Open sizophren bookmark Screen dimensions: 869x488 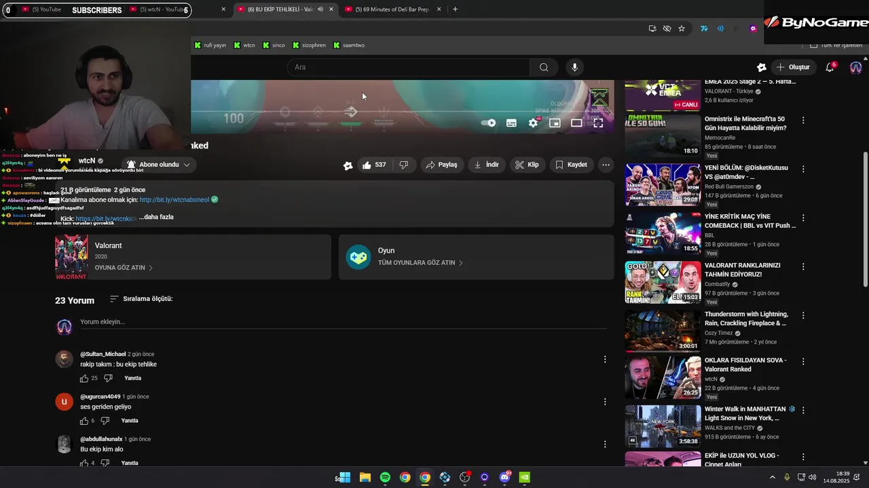[309, 45]
